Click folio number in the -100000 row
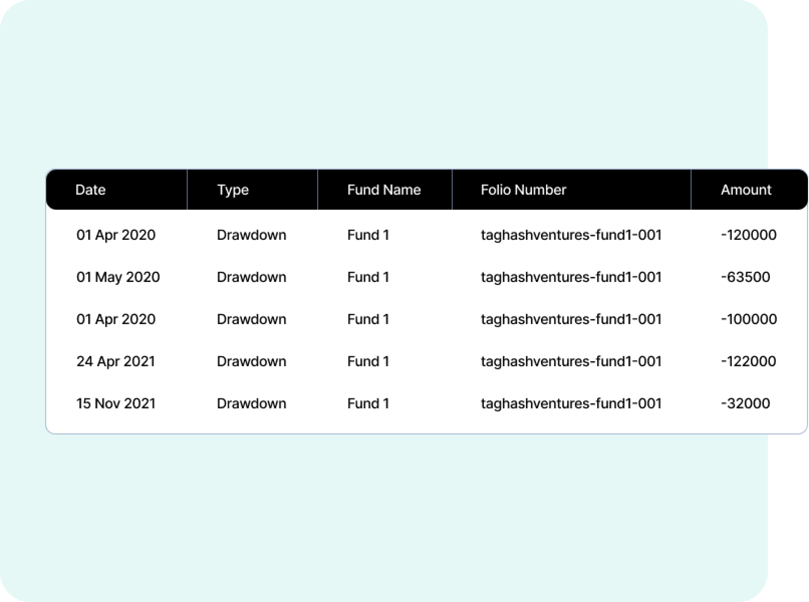The width and height of the screenshot is (809, 602). point(571,320)
